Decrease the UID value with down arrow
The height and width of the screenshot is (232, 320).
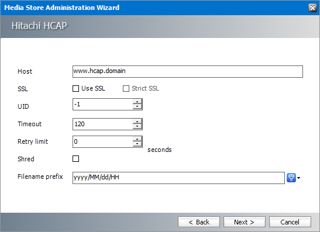[x=137, y=106]
